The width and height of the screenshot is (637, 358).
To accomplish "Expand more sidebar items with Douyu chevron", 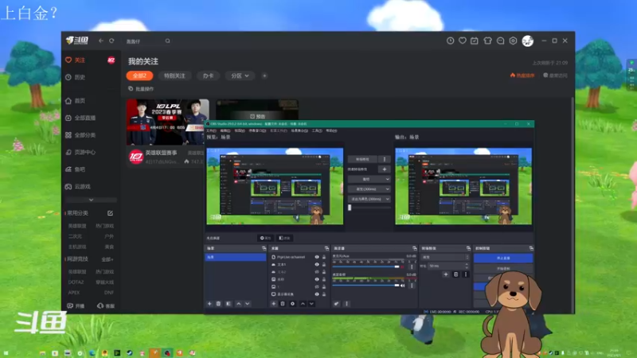I will click(91, 200).
